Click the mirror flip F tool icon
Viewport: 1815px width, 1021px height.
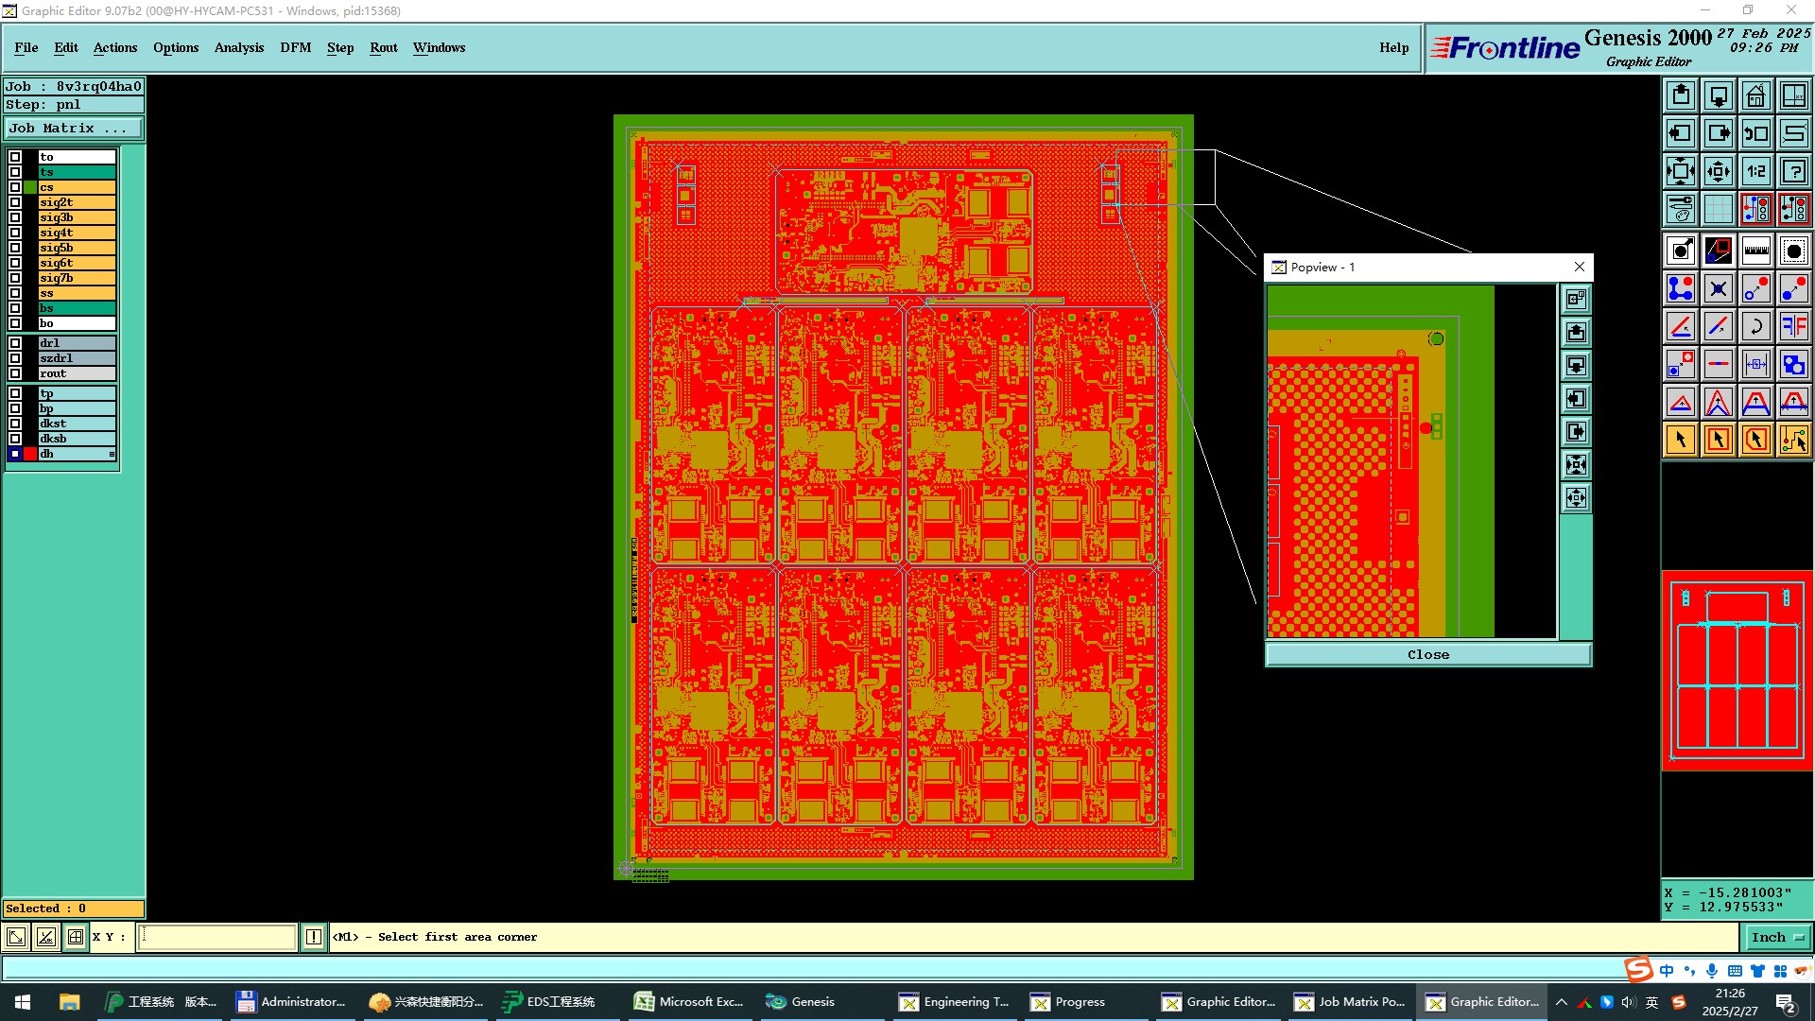point(1793,326)
